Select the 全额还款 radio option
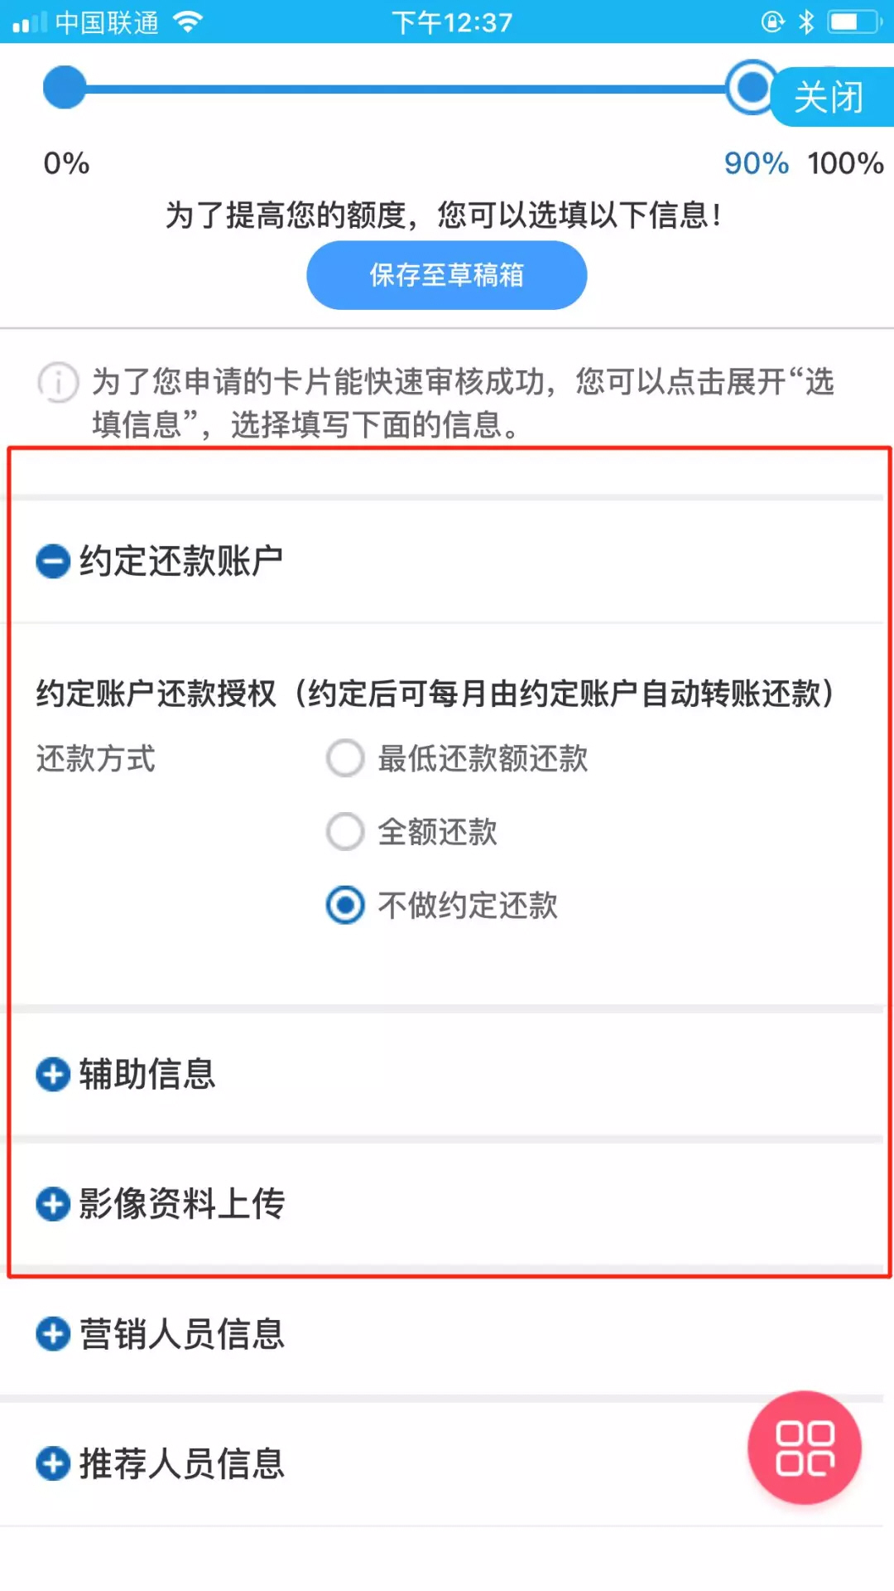 point(345,831)
